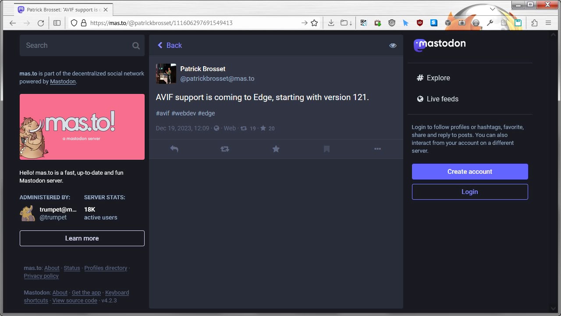Screen dimensions: 561x316
Task: Click the Go arrow in address bar
Action: tap(304, 23)
